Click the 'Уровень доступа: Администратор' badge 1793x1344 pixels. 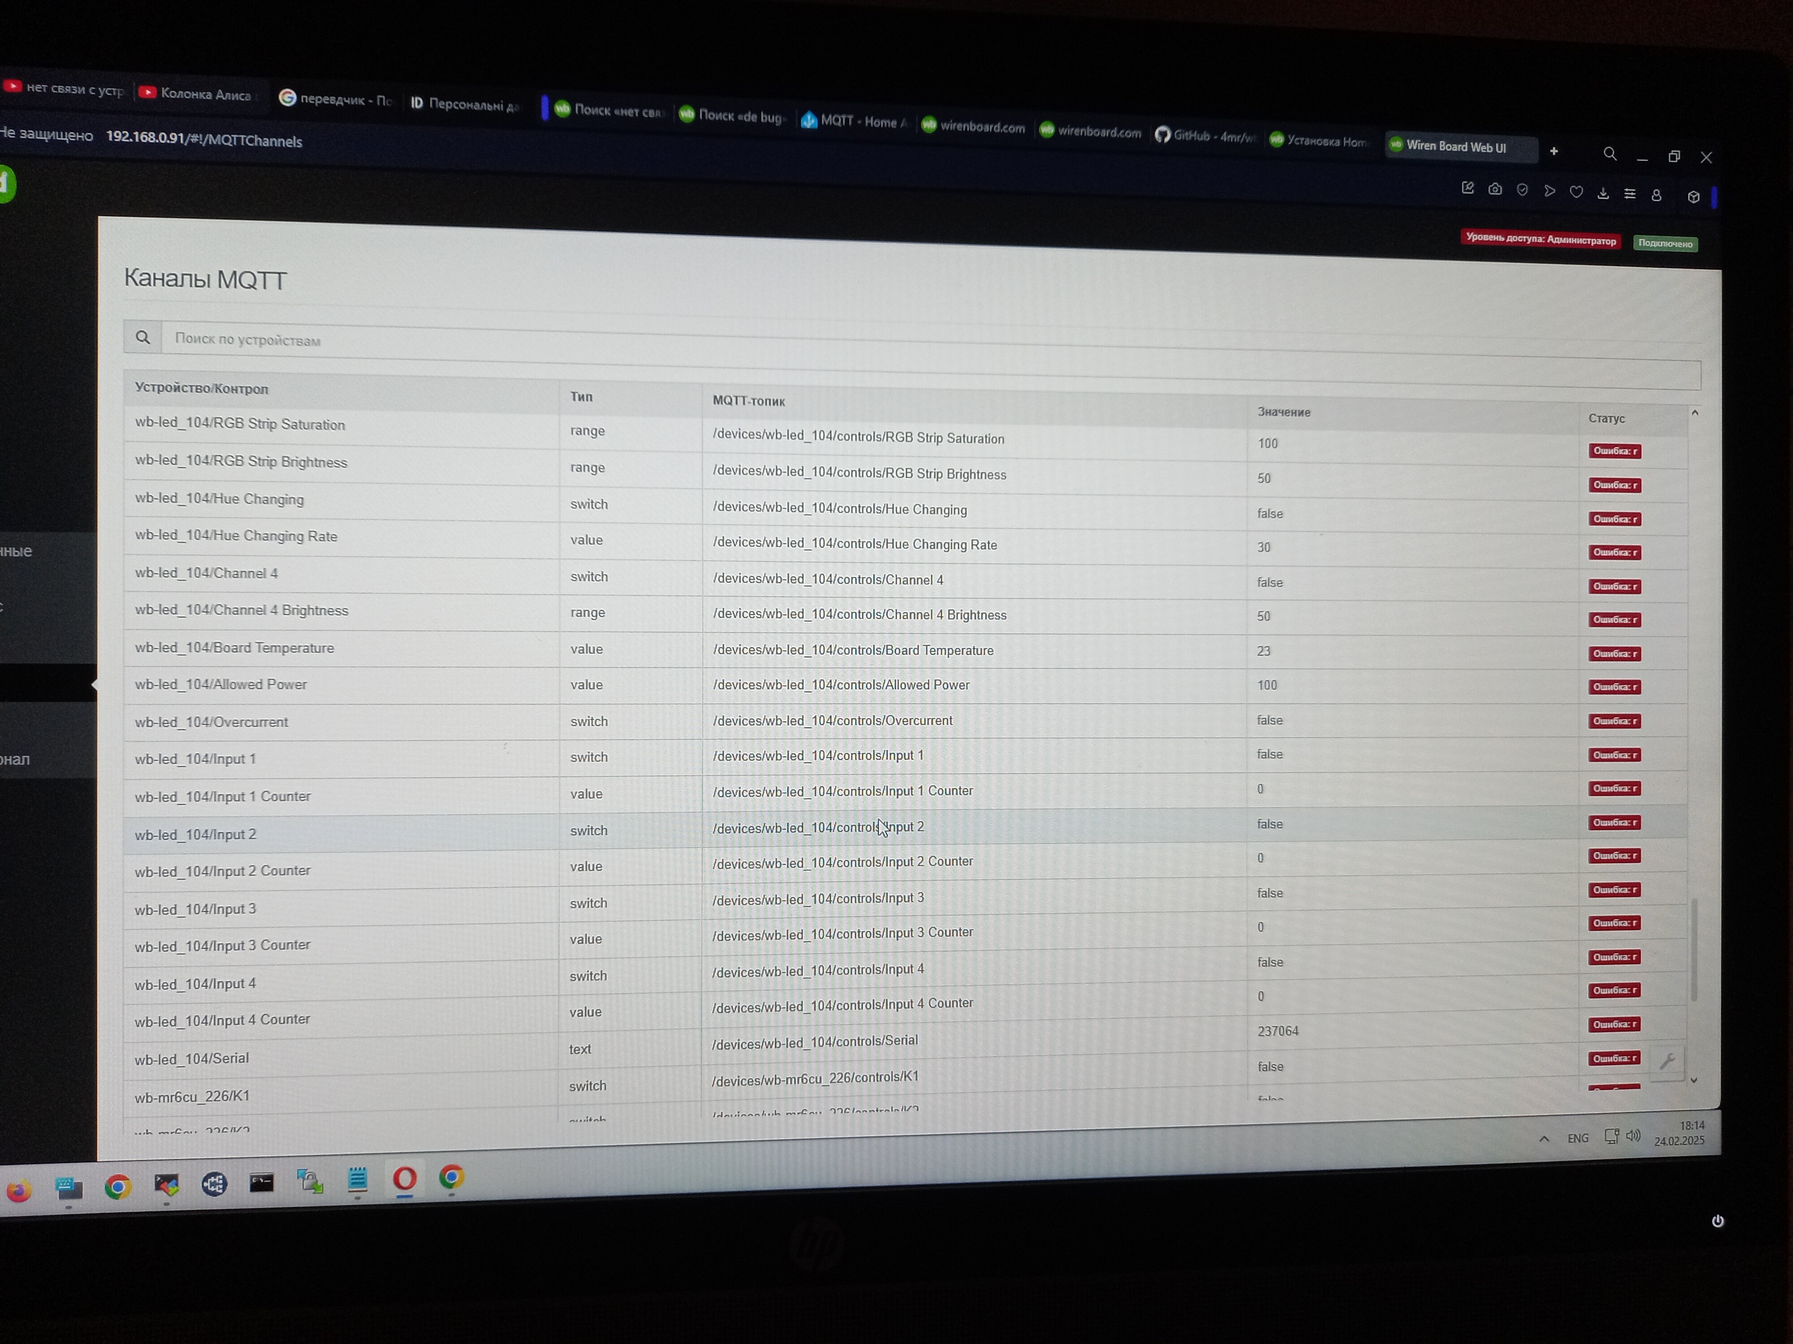coord(1540,239)
